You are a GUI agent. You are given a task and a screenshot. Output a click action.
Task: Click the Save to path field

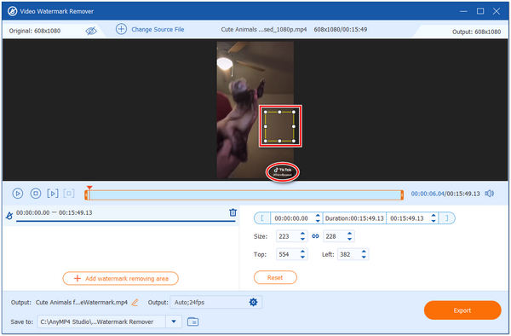click(x=101, y=322)
